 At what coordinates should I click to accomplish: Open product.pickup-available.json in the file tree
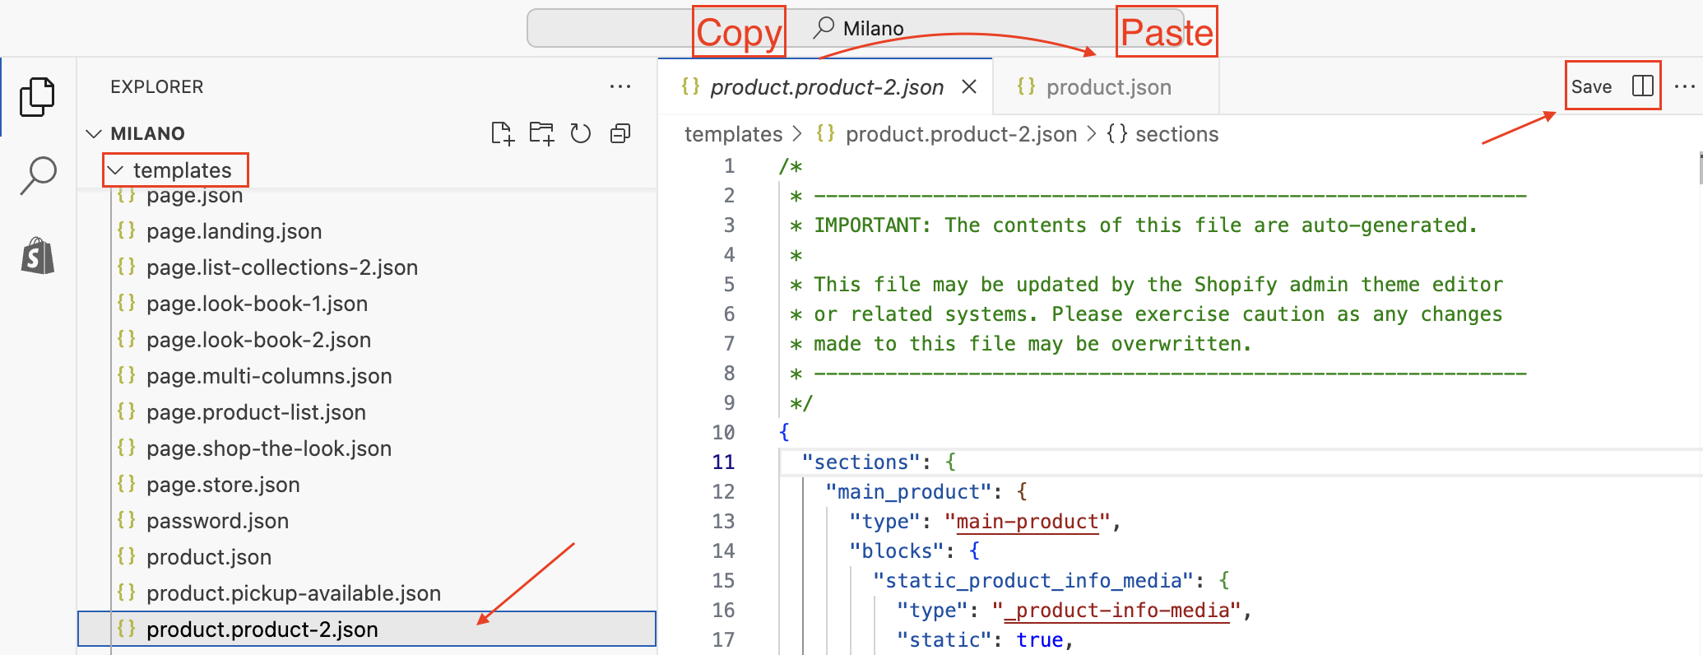coord(293,593)
